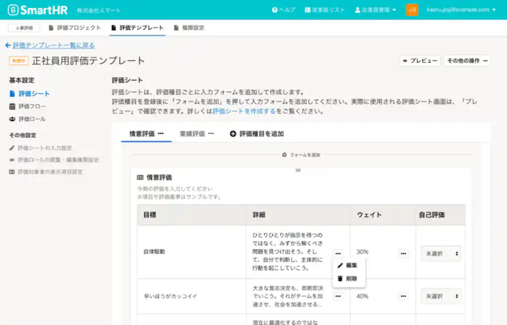This screenshot has width=507, height=325.
Task: Open the 未選択 self-evaluation dropdown for 自律駆動
Action: pyautogui.click(x=440, y=253)
